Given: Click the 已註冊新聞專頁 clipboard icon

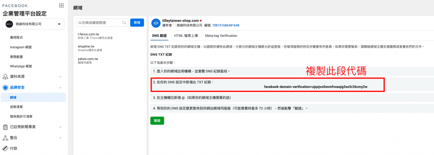Looking at the screenshot, I should 5,127.
